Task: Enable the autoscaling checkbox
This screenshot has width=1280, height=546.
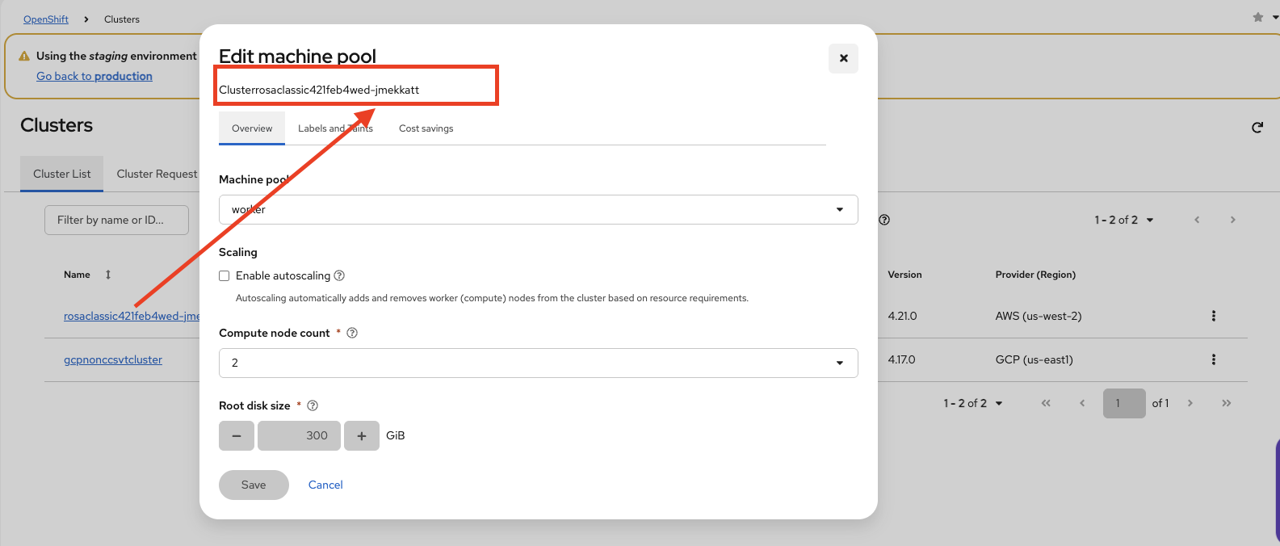Action: (x=225, y=275)
